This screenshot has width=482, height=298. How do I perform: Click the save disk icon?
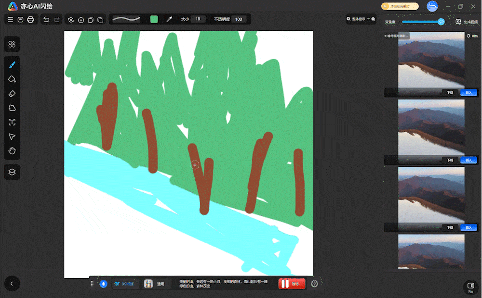pos(21,20)
